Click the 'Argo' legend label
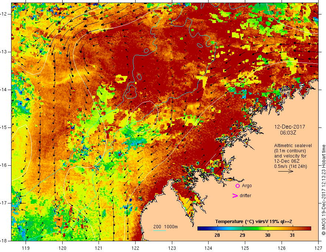 [247, 186]
